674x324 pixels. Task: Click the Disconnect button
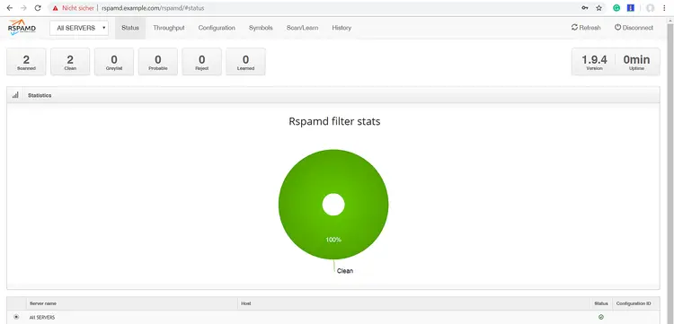634,28
